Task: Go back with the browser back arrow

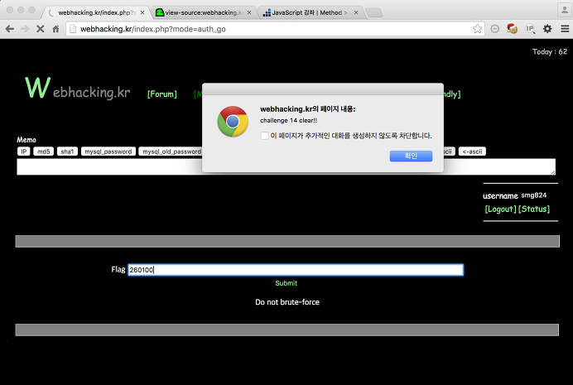Action: (x=10, y=29)
